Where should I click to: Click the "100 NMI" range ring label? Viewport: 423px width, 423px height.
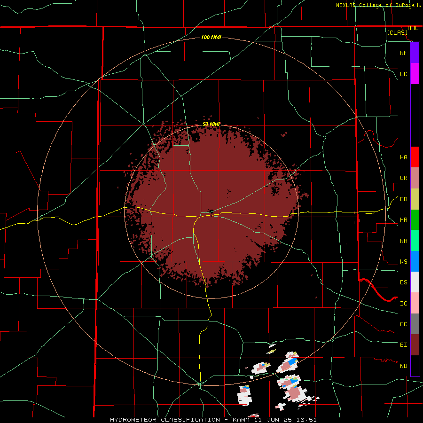tap(211, 37)
